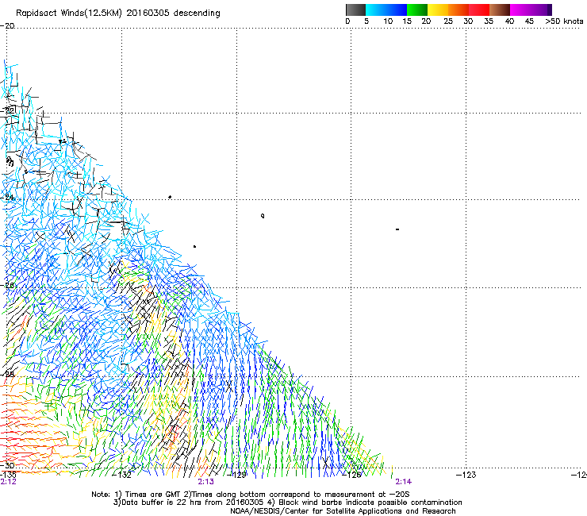The image size is (587, 516).
Task: Click the brown 35-40 knots legend swatch
Action: (500, 10)
